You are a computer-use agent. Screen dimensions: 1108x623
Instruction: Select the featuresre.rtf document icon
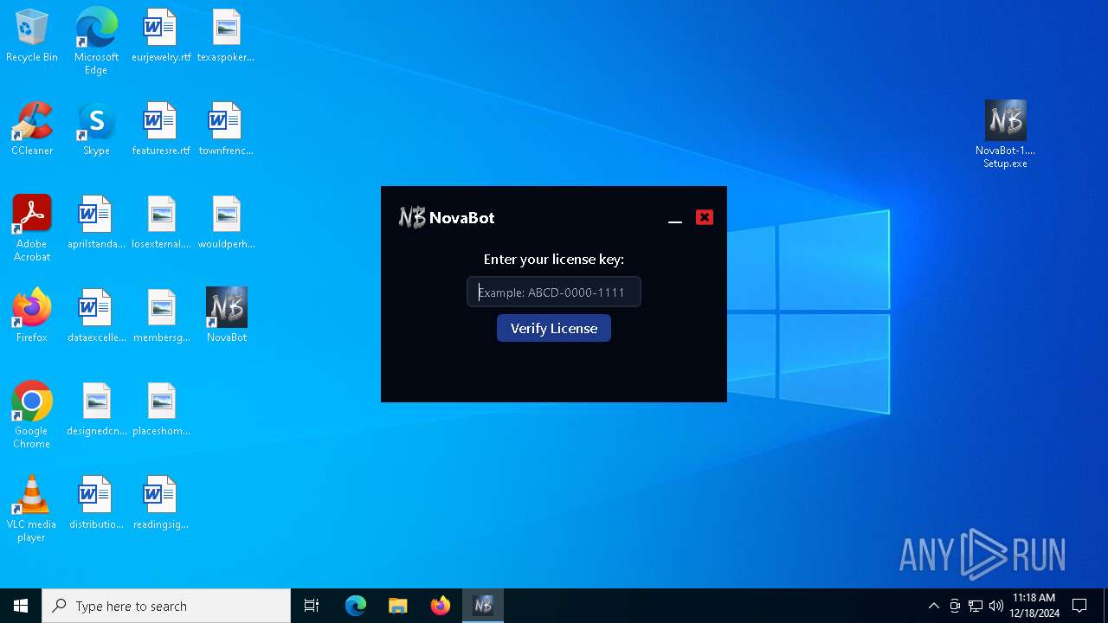pos(161,130)
